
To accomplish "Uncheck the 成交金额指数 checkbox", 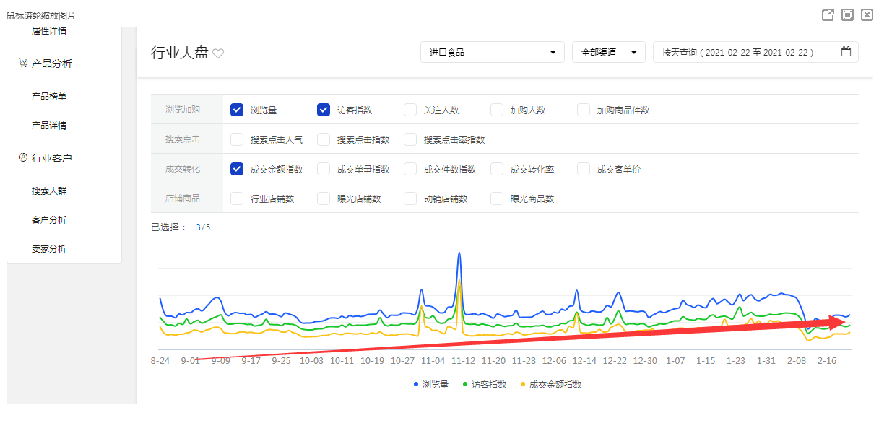I will tap(237, 169).
